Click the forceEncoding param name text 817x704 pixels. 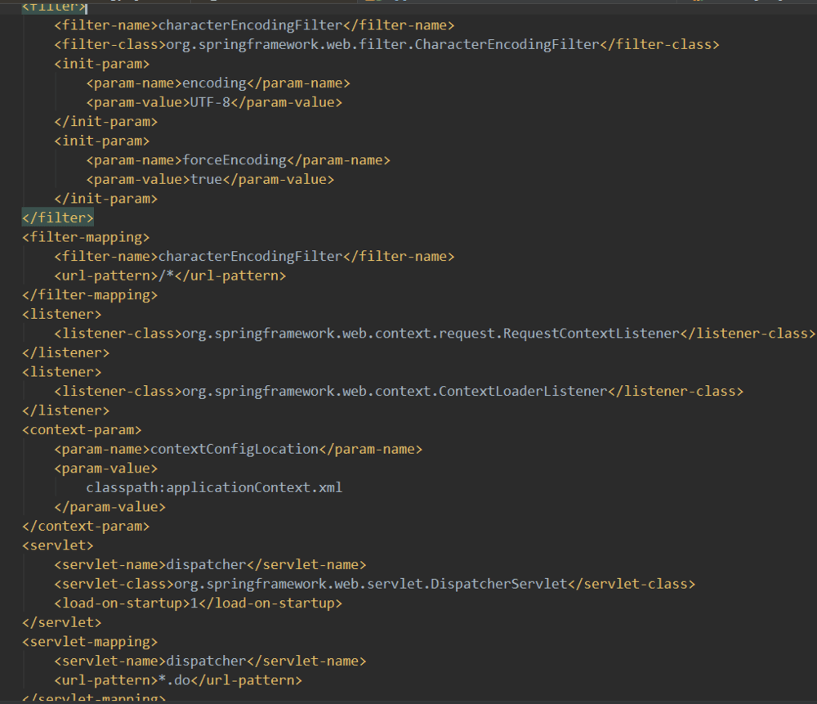(234, 160)
